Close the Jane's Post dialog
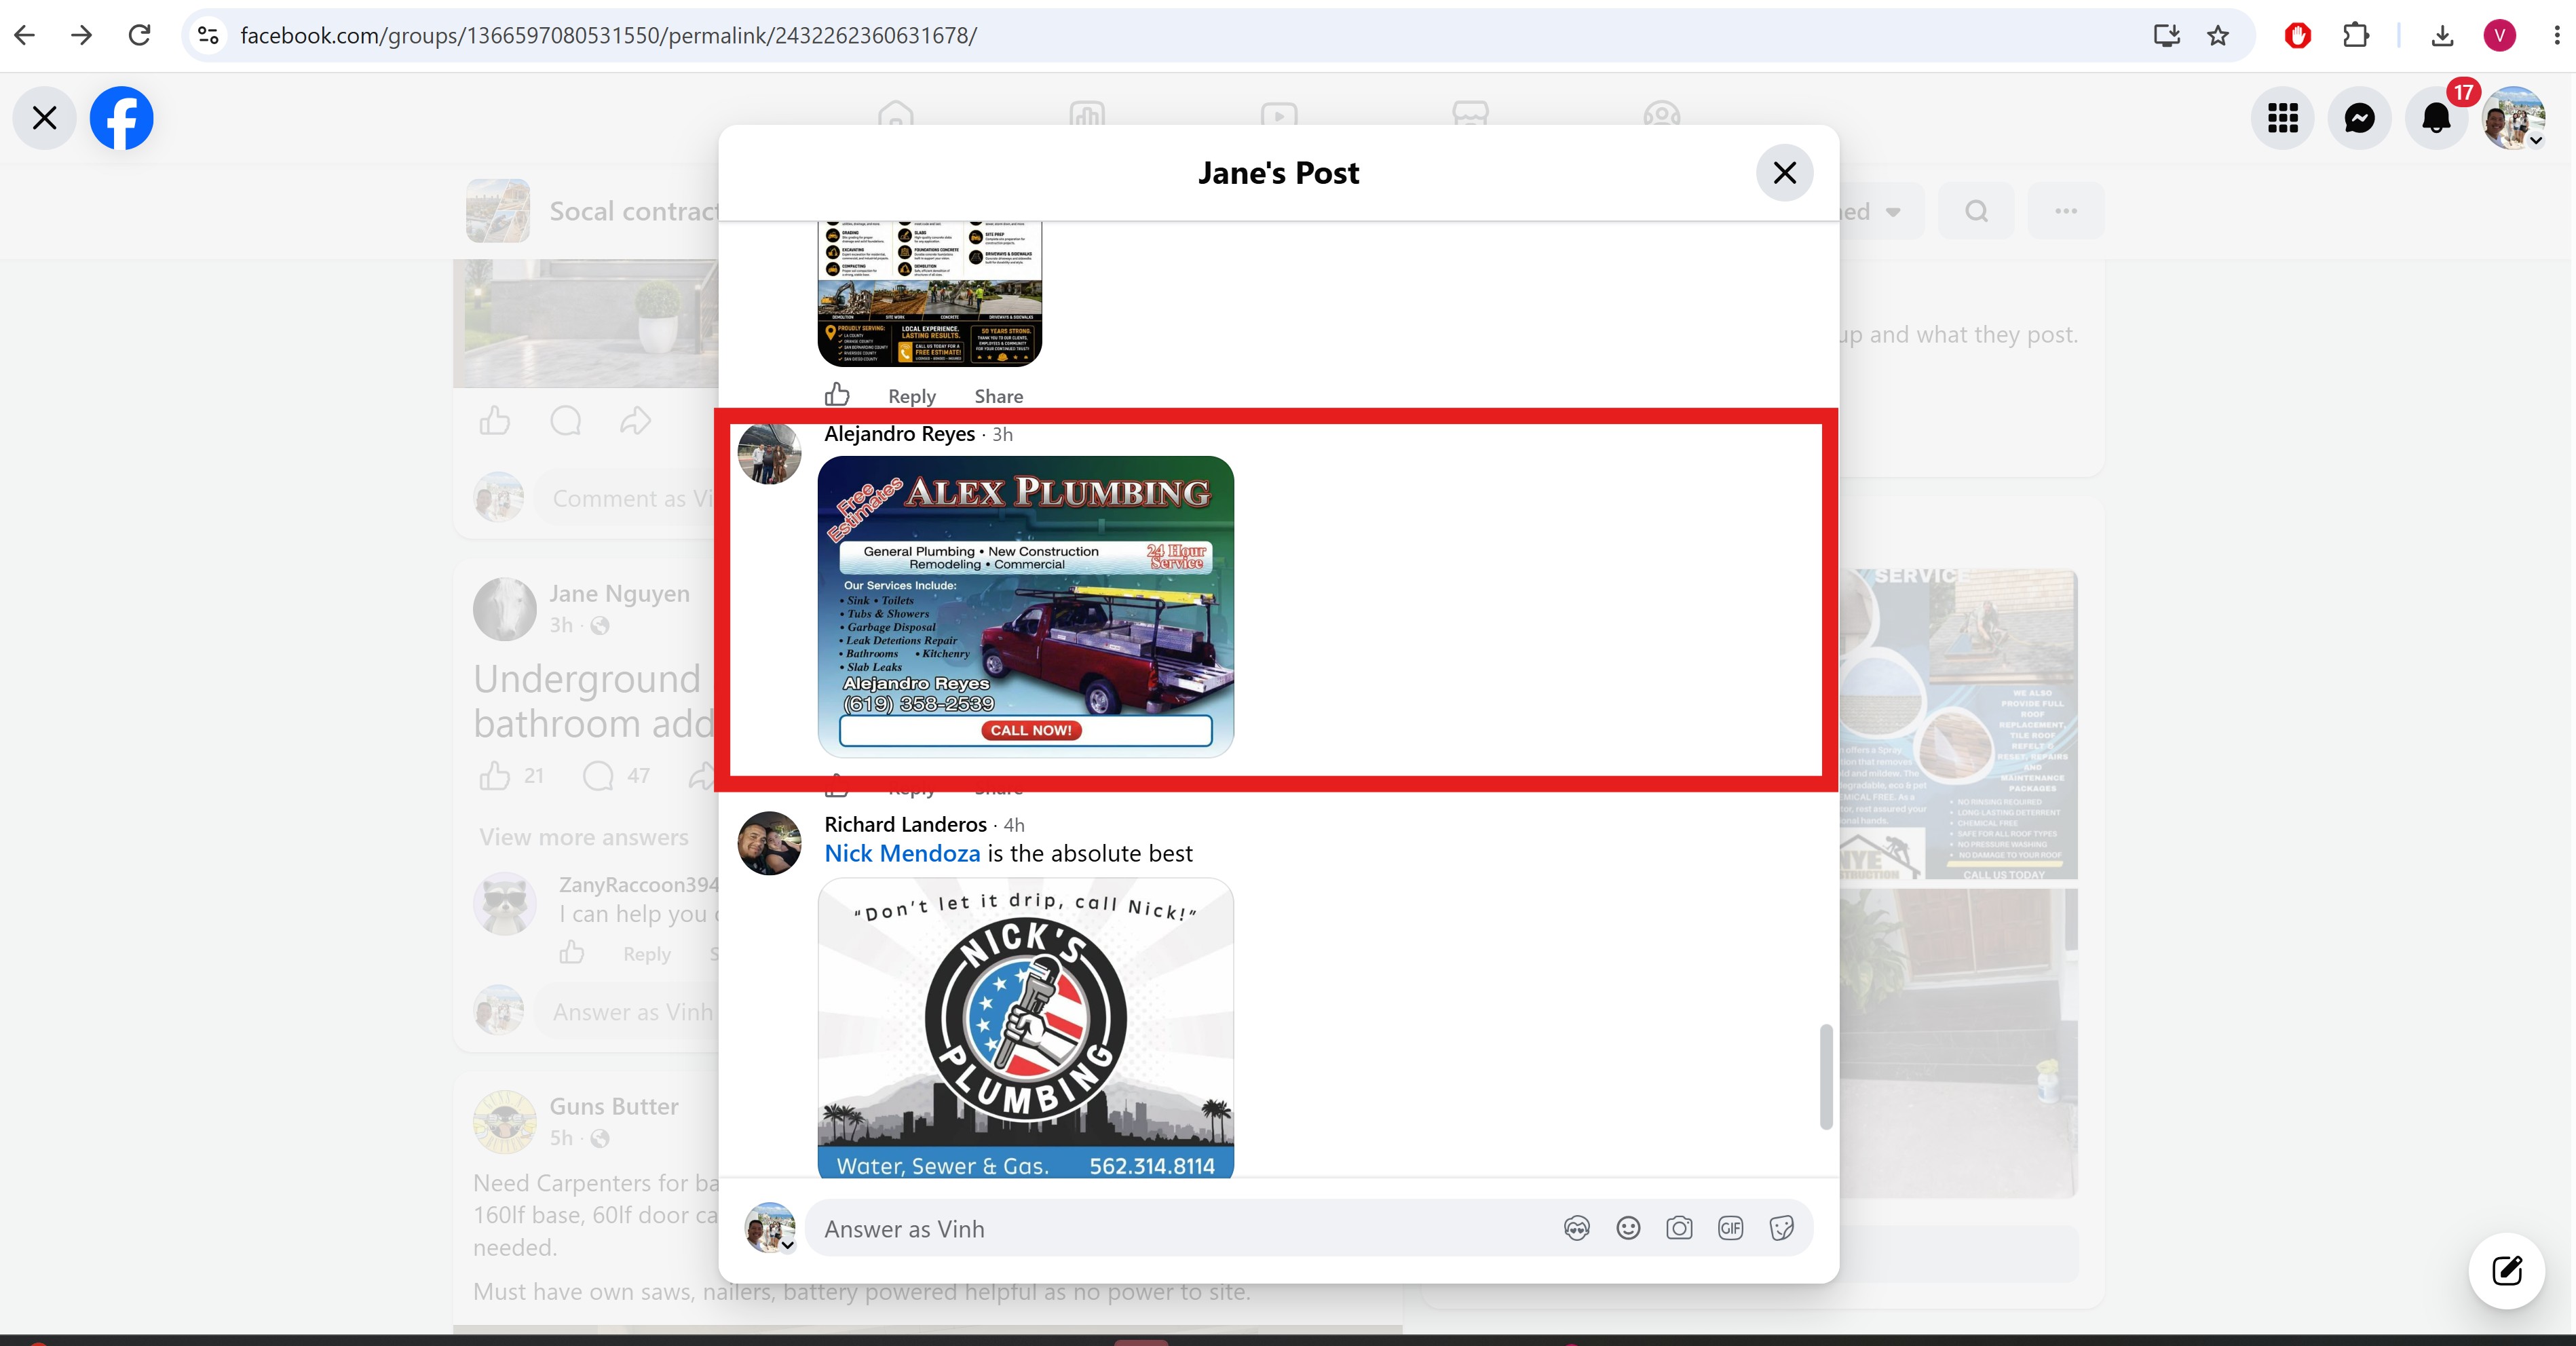 pyautogui.click(x=1785, y=173)
